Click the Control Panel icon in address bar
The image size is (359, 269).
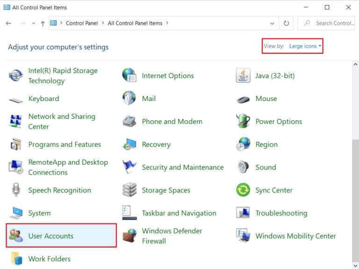coord(53,23)
